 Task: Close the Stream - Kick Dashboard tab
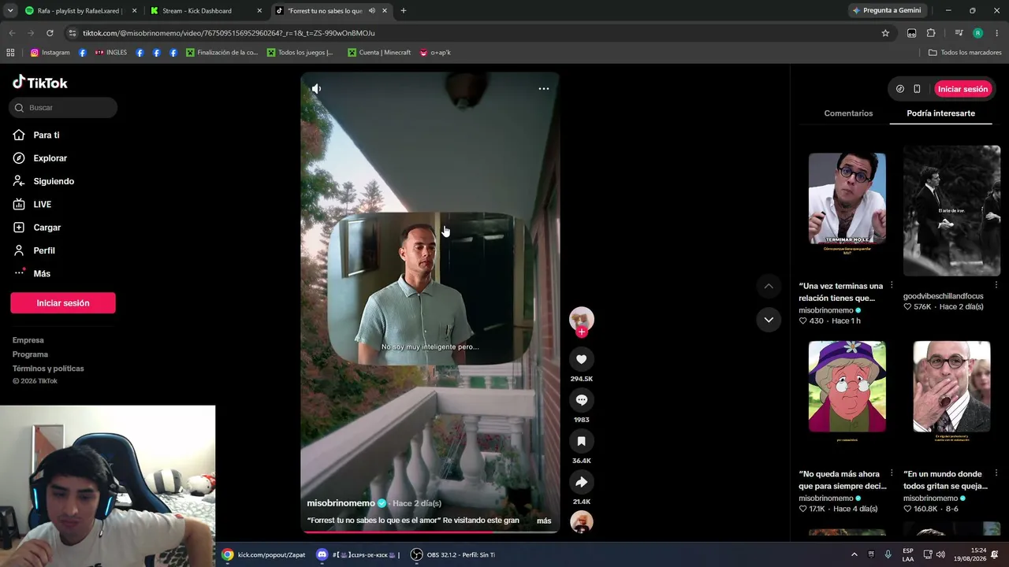(259, 11)
